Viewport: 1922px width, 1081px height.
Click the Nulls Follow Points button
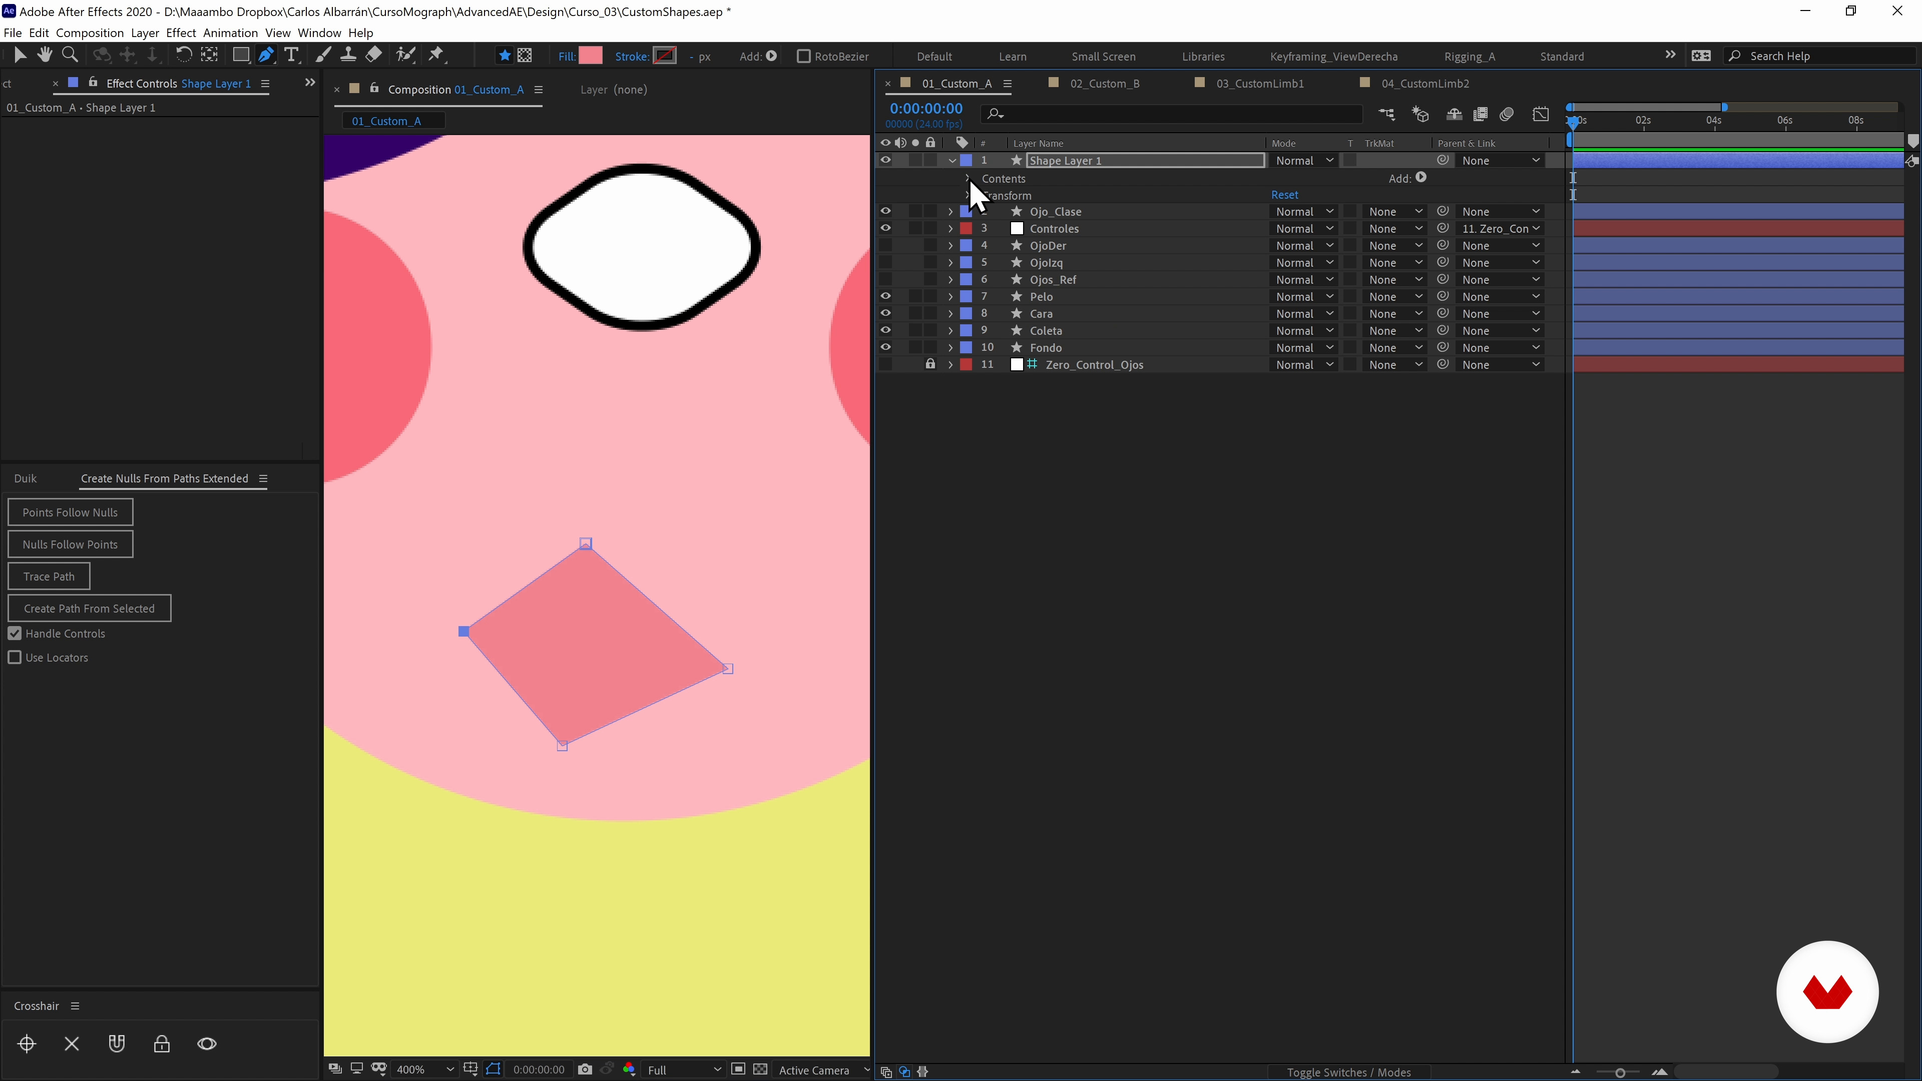click(x=70, y=544)
